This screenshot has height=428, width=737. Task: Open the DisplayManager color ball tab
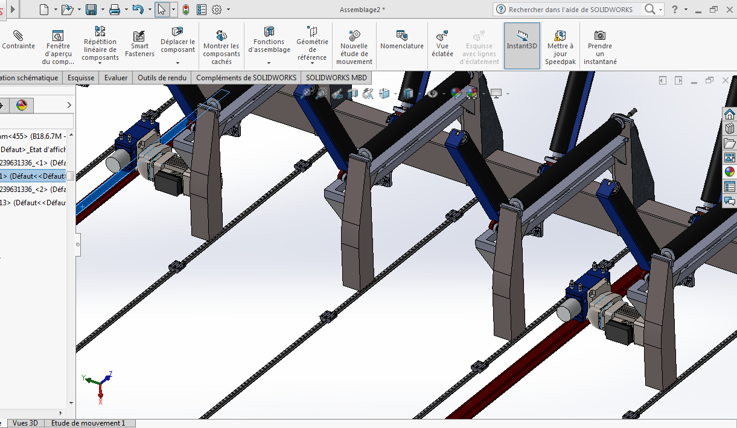click(22, 106)
